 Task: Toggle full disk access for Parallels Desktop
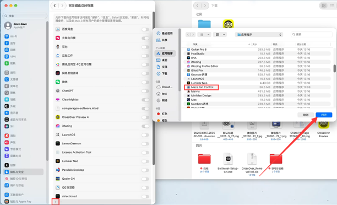(x=145, y=170)
